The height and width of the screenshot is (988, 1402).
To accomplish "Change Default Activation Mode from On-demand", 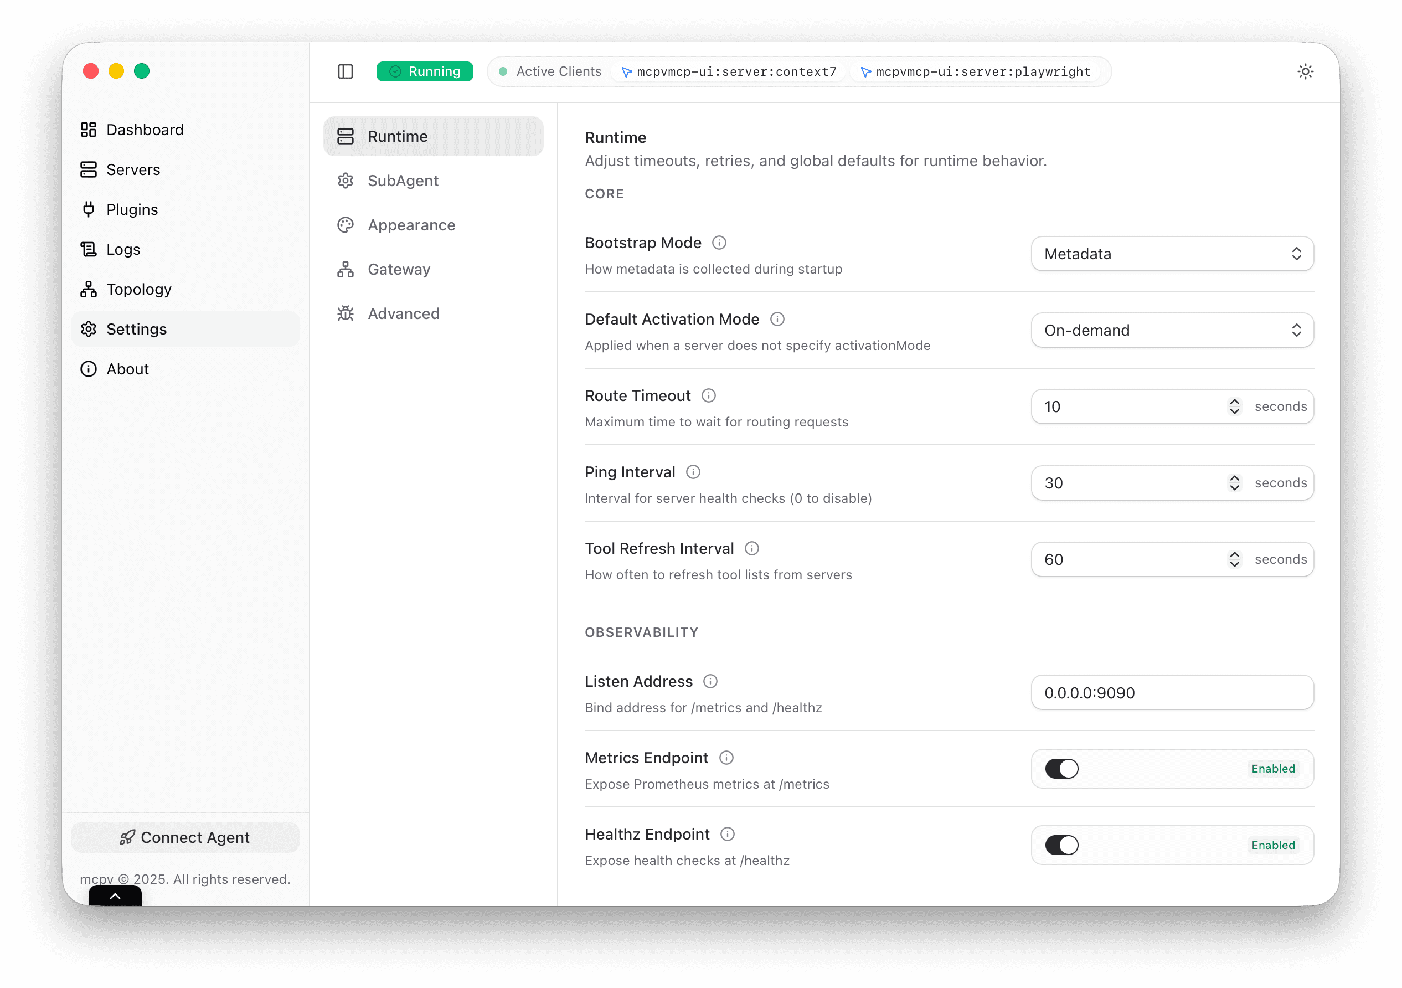I will tap(1171, 330).
